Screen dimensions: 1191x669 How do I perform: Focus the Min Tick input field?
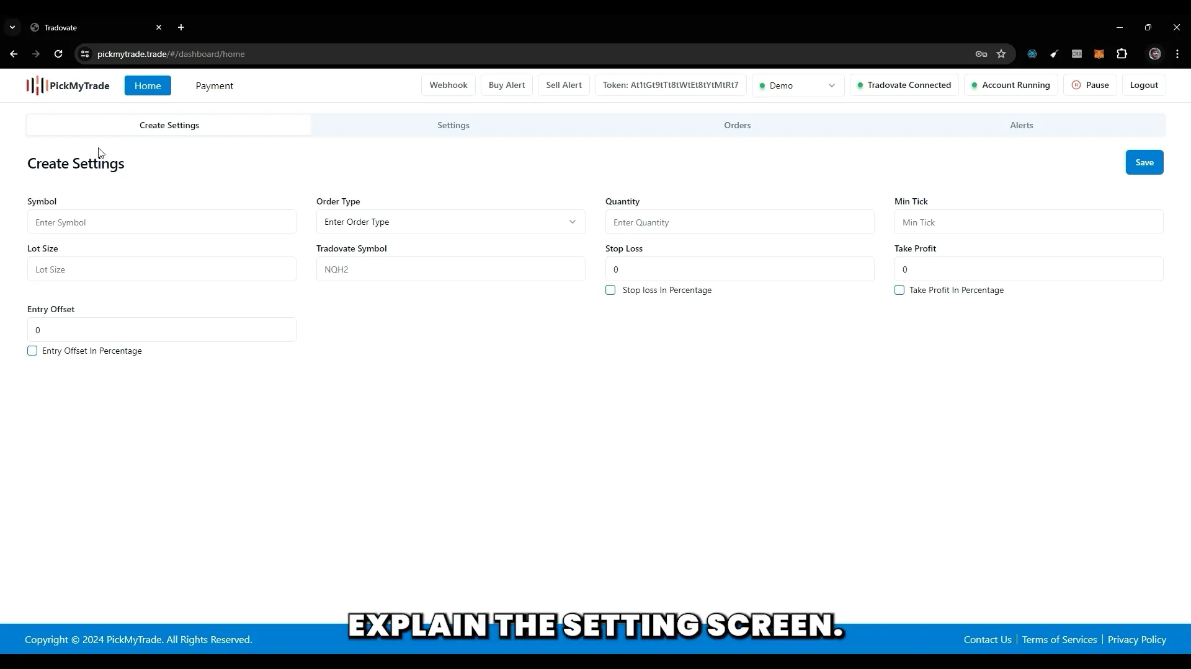click(x=1029, y=222)
